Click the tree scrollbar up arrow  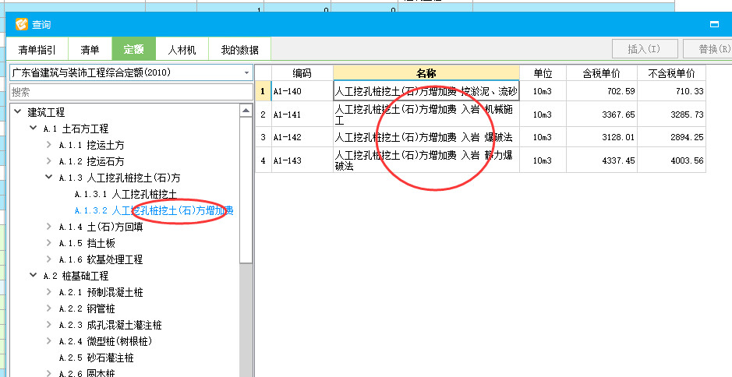click(246, 110)
